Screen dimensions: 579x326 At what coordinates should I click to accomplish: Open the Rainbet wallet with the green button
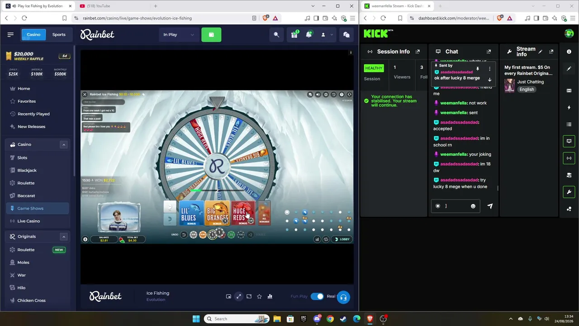(211, 34)
